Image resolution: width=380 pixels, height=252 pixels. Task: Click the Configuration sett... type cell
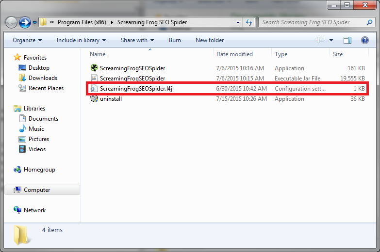(300, 89)
